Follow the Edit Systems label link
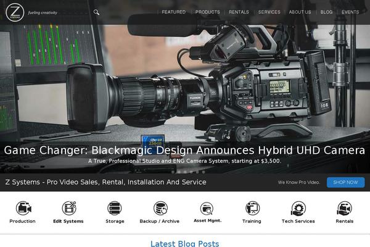The image size is (370, 247). [68, 221]
